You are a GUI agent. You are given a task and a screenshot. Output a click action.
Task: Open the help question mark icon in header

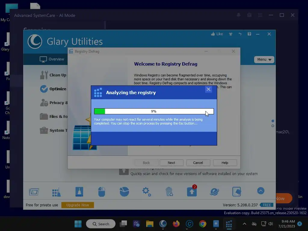(x=249, y=34)
